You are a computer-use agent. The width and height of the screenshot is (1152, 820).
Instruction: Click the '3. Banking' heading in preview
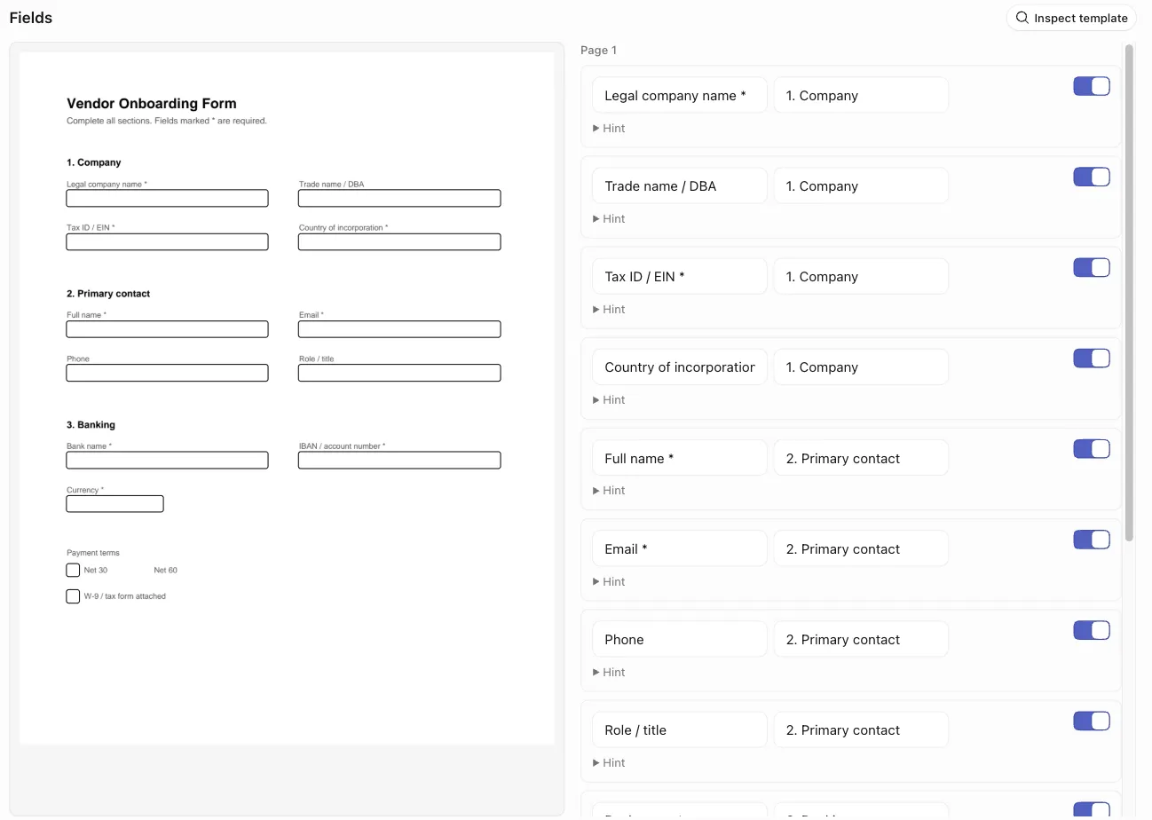pos(91,425)
